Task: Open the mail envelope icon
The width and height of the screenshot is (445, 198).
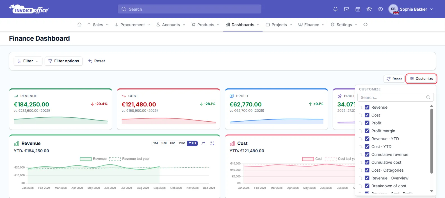Action: click(x=346, y=9)
